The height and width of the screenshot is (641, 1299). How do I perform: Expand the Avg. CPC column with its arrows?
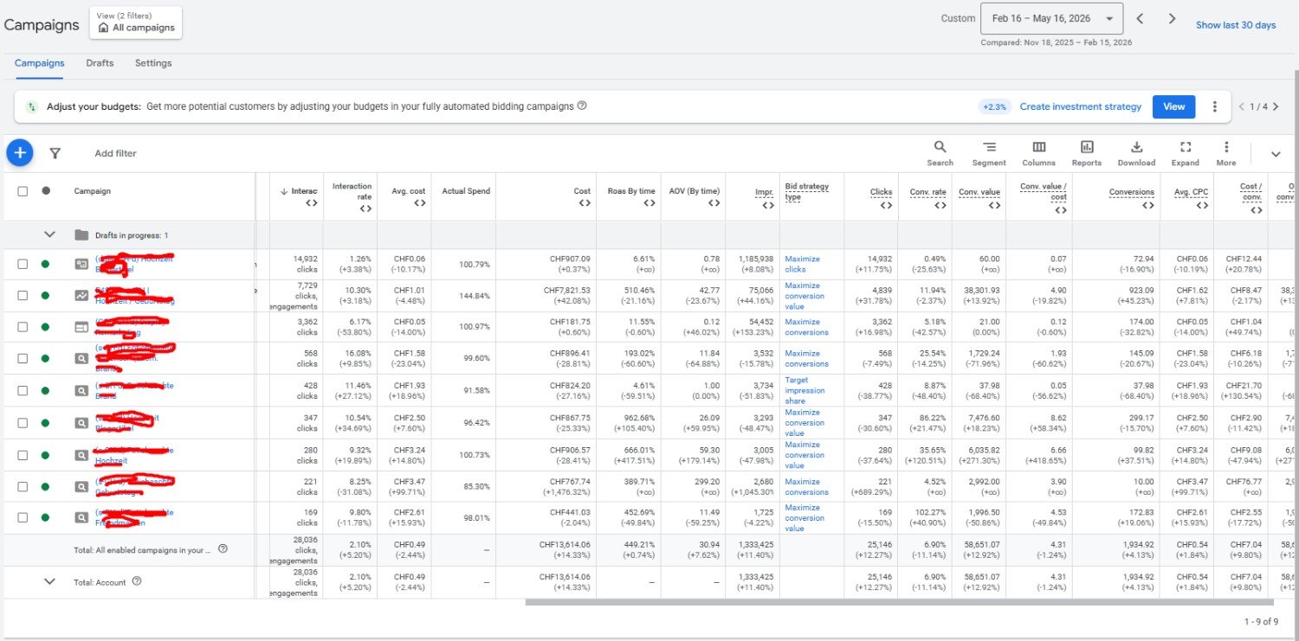[1202, 204]
